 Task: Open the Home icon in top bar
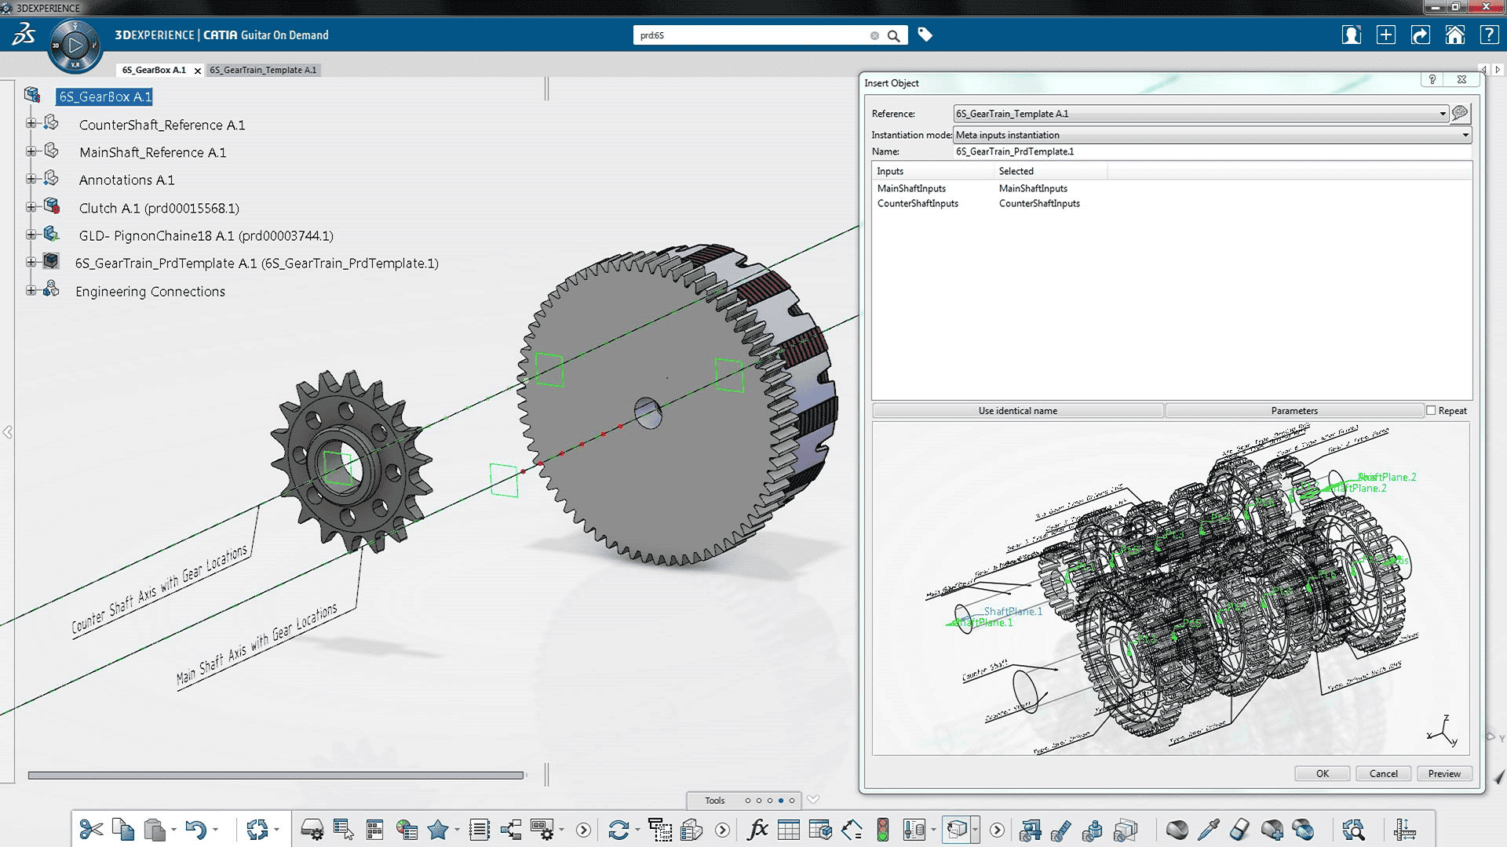click(1454, 35)
